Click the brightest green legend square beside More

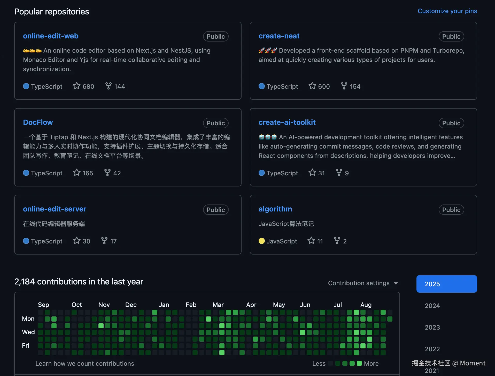(x=359, y=363)
